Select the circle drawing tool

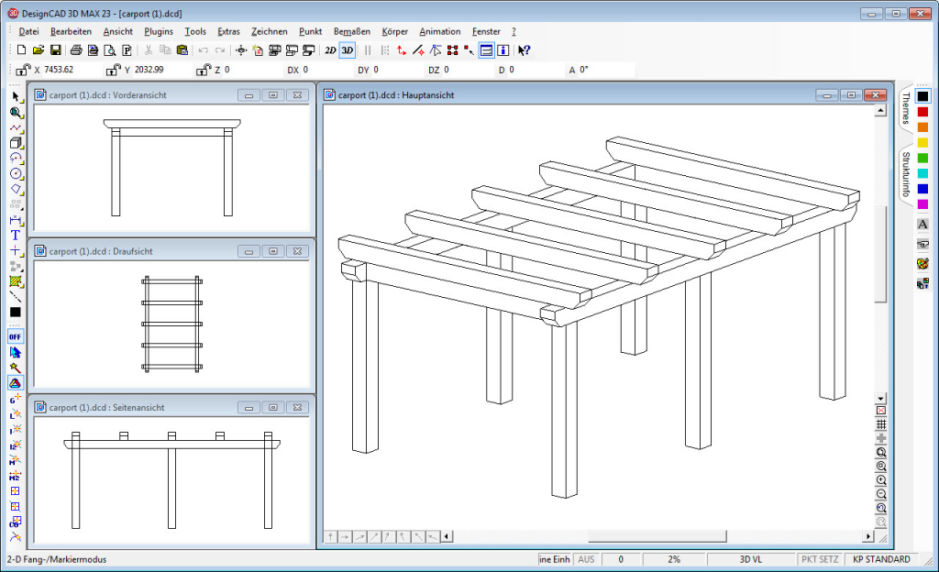pyautogui.click(x=16, y=173)
